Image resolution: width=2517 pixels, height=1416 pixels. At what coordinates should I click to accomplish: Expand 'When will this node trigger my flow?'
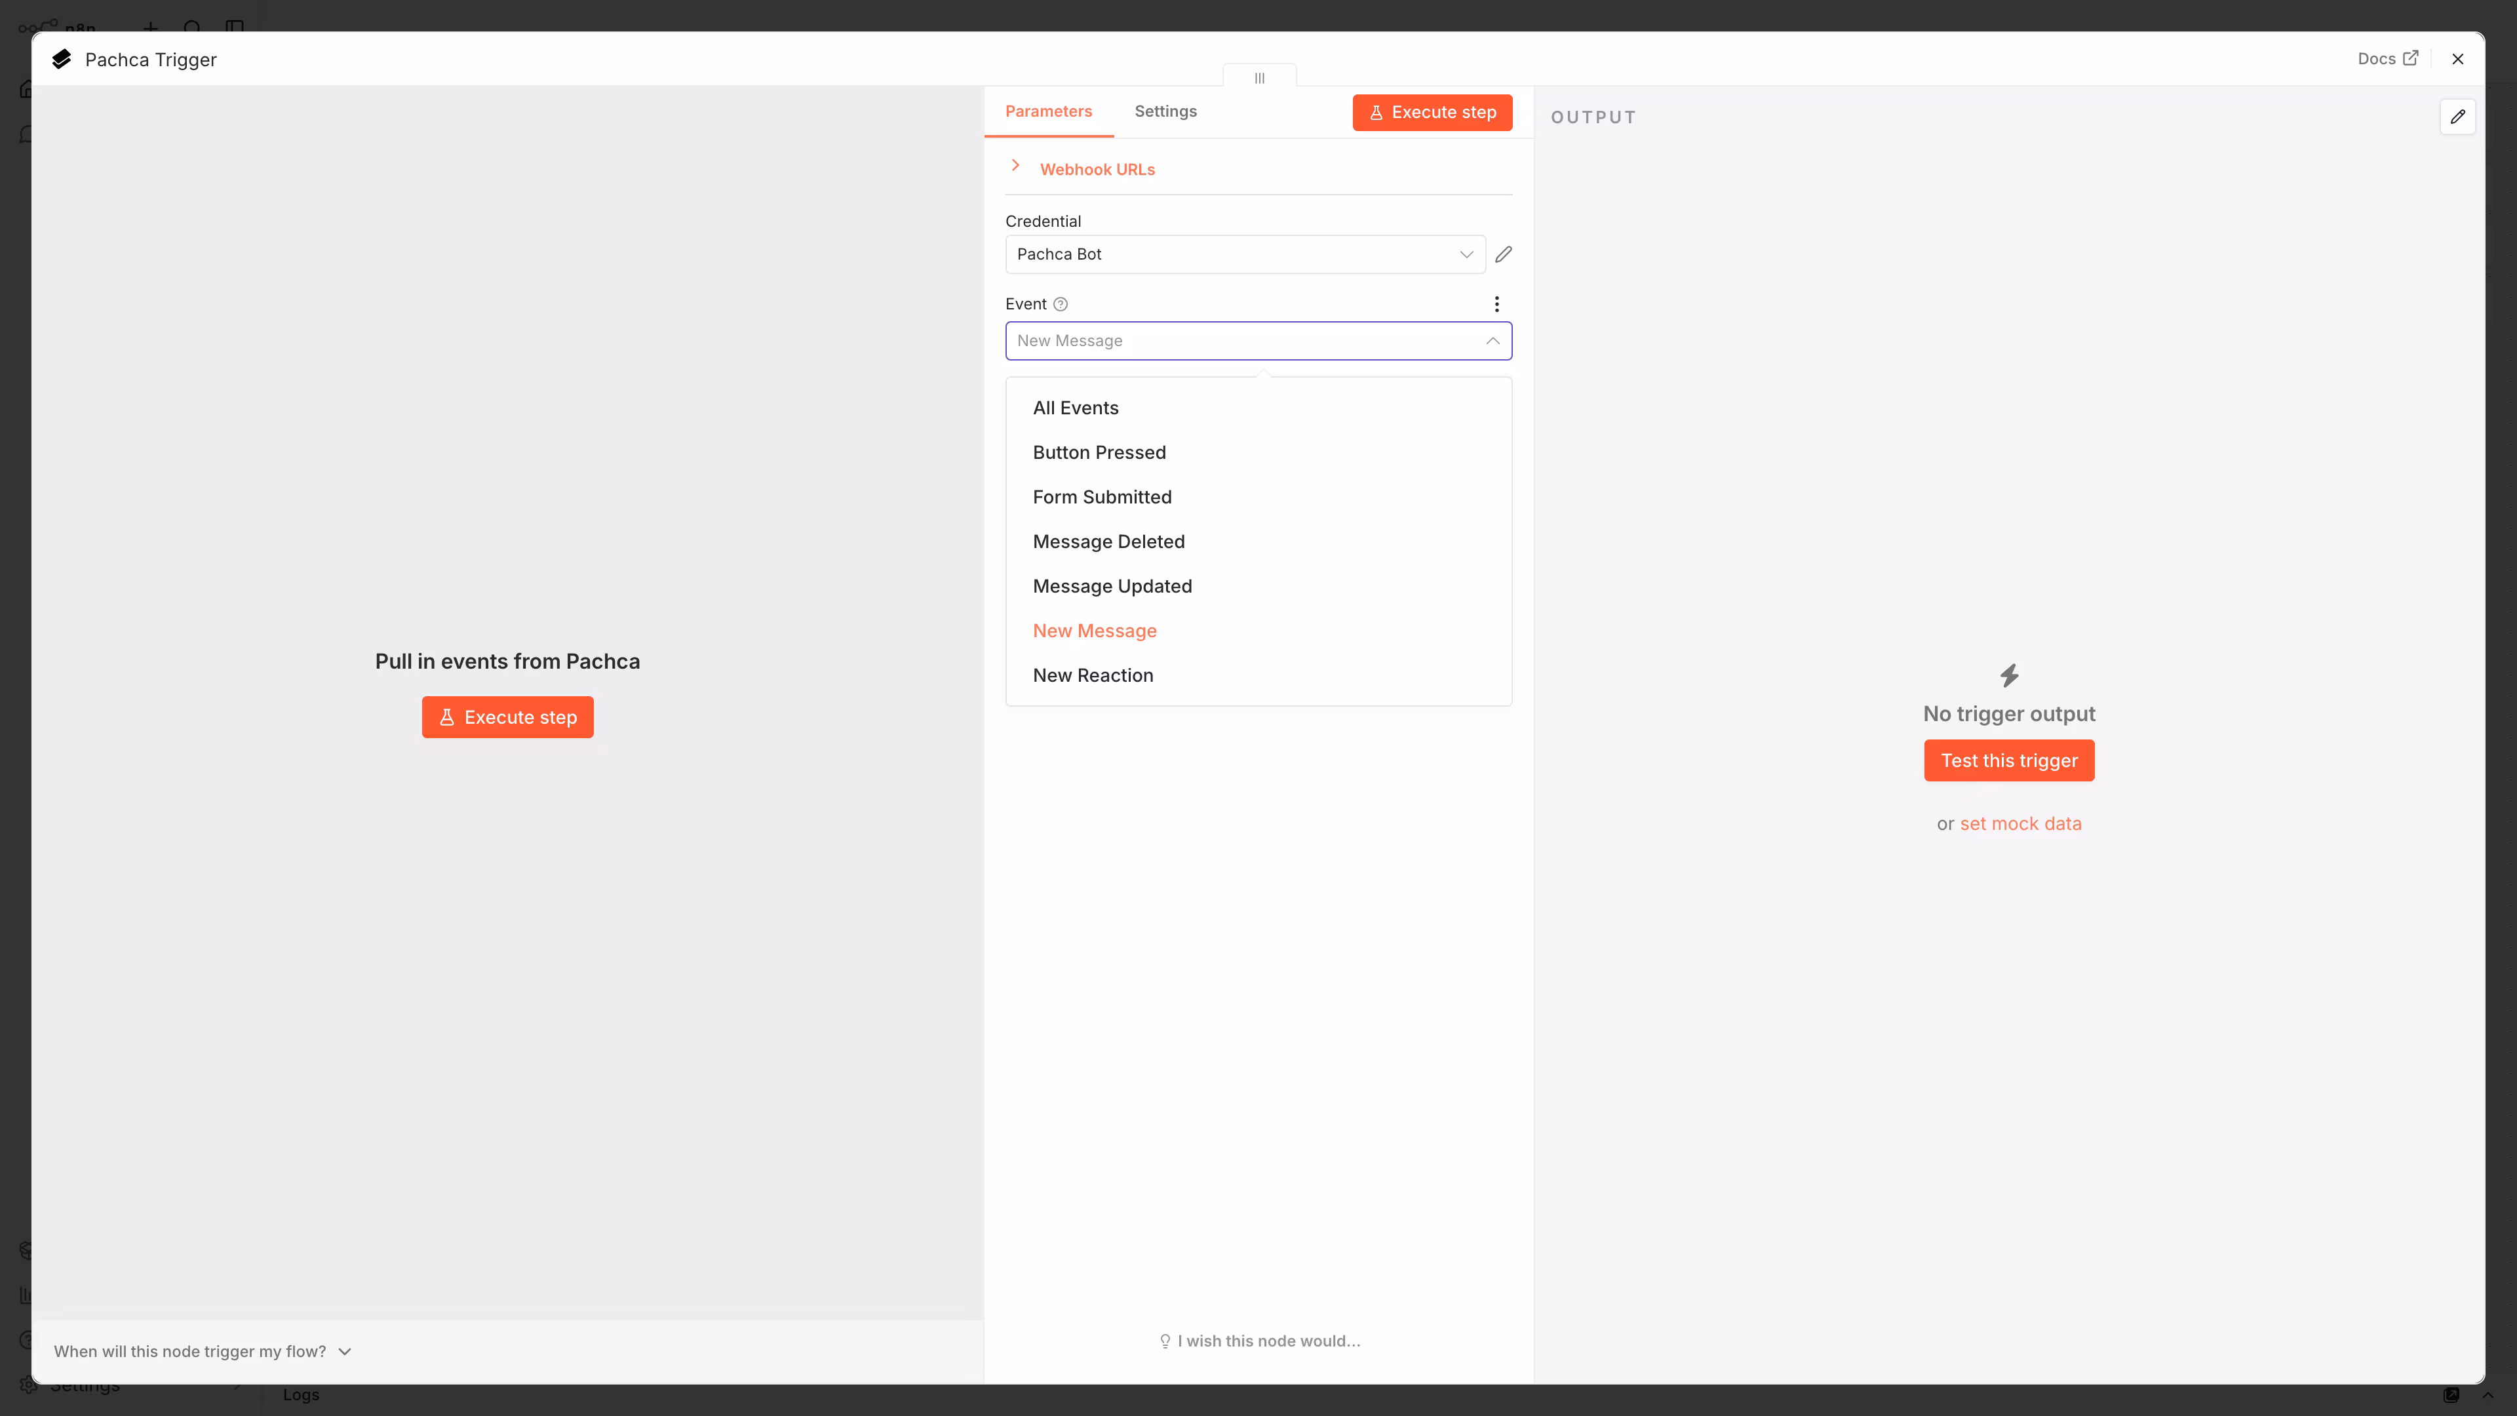[x=203, y=1352]
